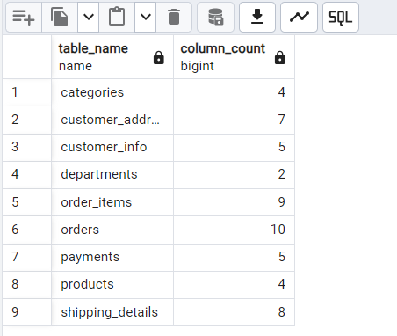This screenshot has width=397, height=336.
Task: Click the column count of customer_info
Action: 234,147
